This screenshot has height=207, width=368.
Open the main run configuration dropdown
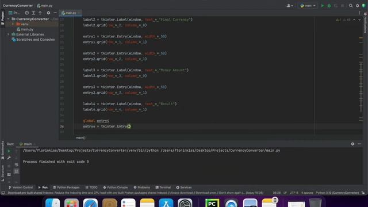(x=308, y=6)
